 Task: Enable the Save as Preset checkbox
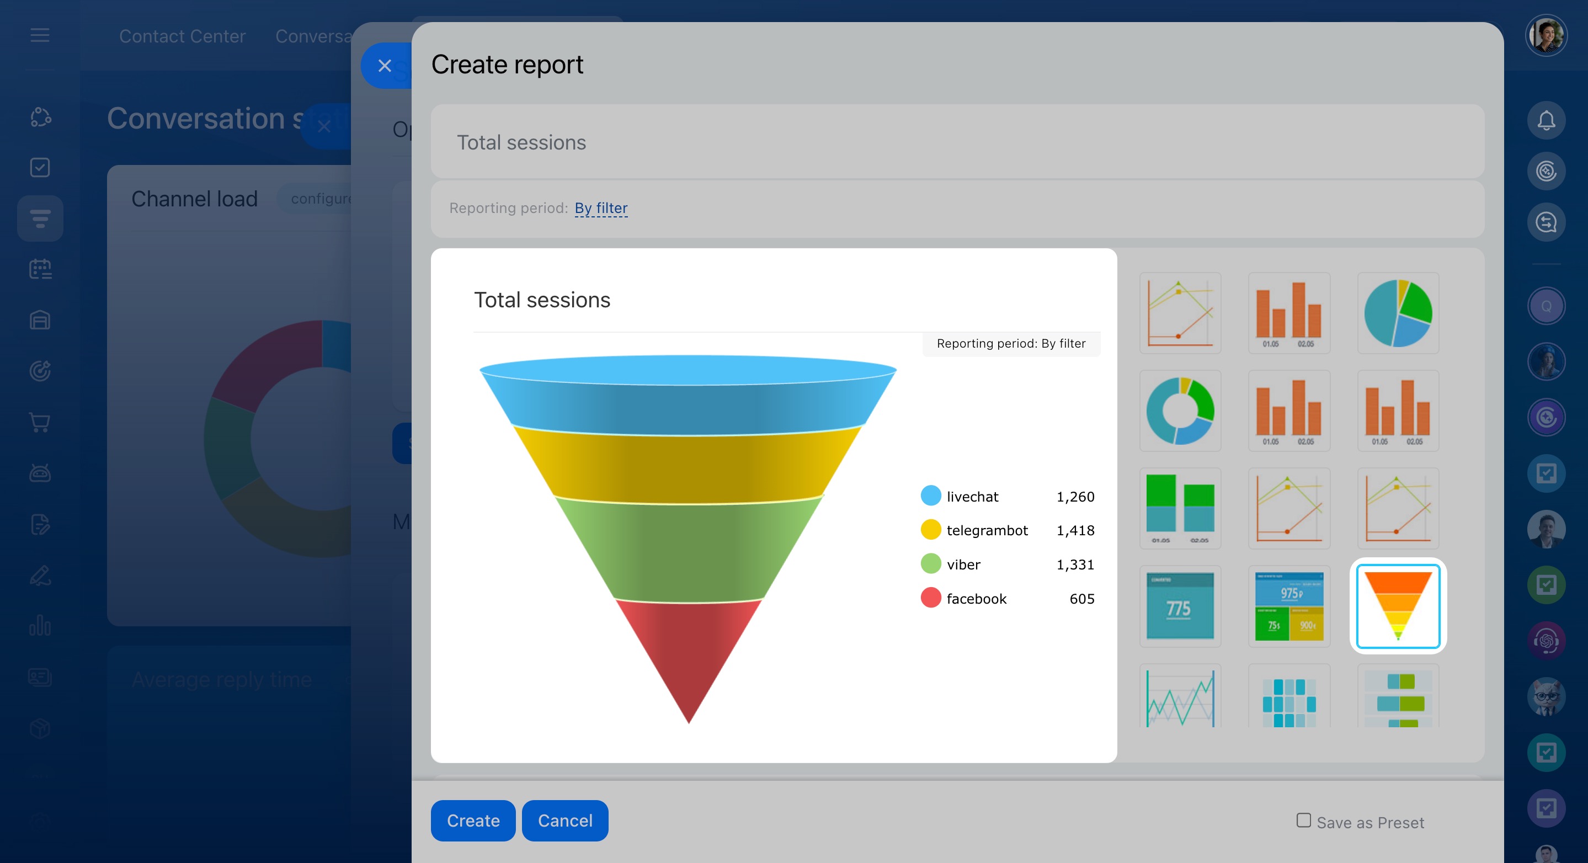[1303, 820]
